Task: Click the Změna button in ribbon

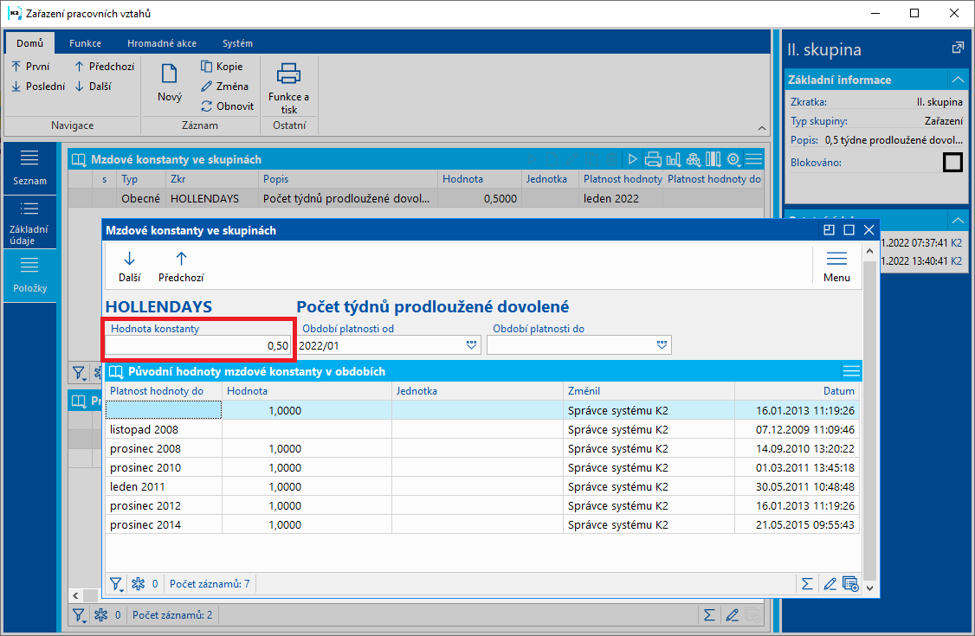Action: coord(224,87)
